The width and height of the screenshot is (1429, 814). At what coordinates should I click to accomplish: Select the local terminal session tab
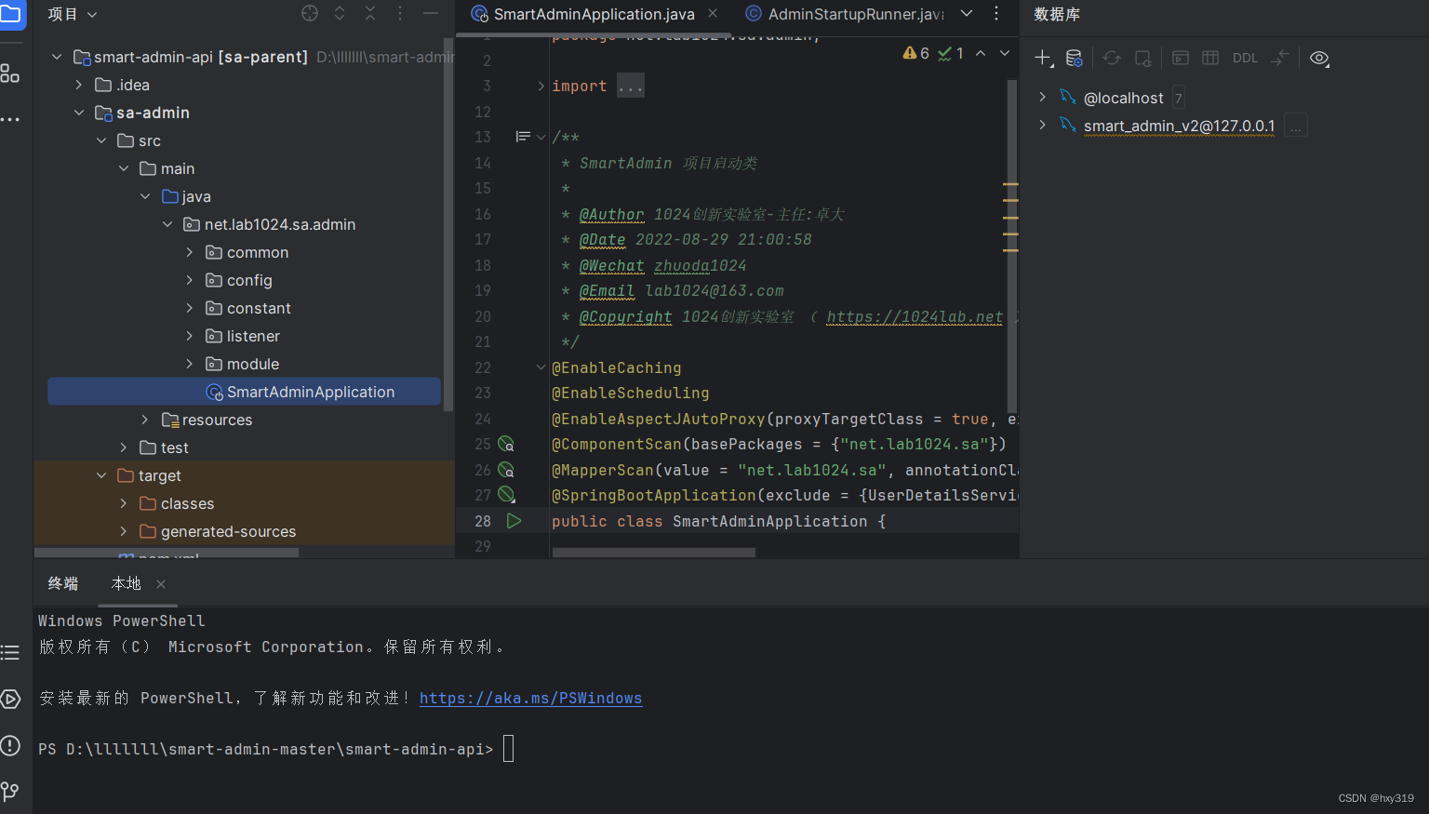pyautogui.click(x=126, y=583)
